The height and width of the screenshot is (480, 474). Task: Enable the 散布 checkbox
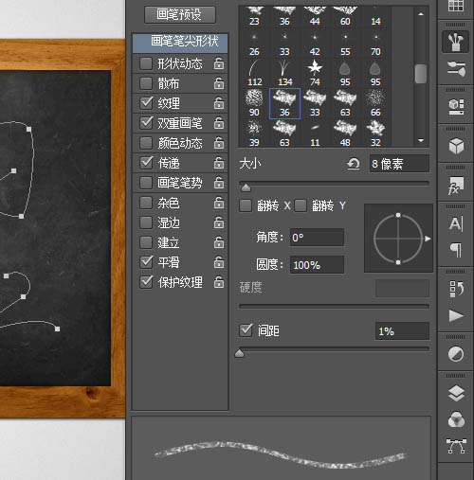146,83
